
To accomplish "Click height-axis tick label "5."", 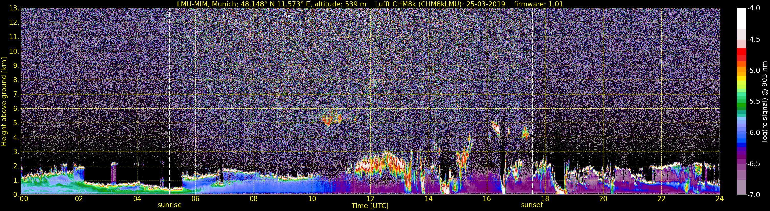I will (x=16, y=123).
